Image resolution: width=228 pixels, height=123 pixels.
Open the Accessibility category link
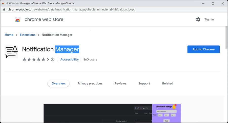point(69,59)
